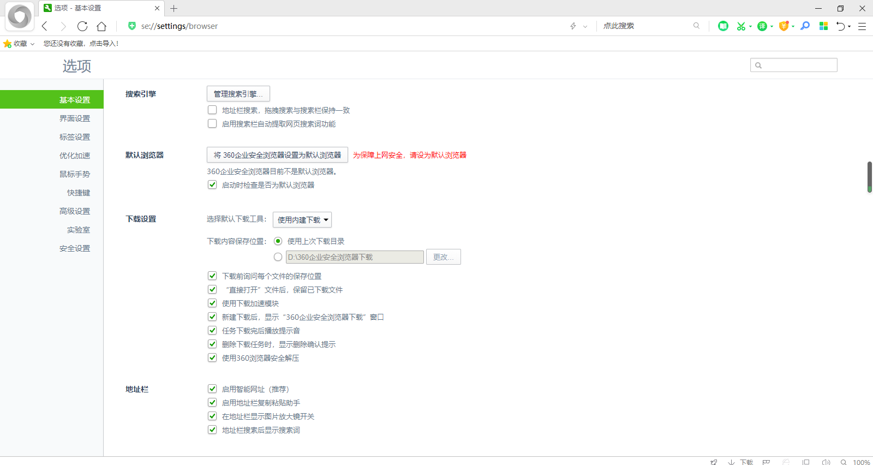Viewport: 873px width, 465px height.
Task: Close the 选项 - 基本设置 tab
Action: [x=157, y=8]
